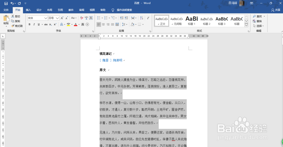
Task: Expand the styles gallery more arrow
Action: [x=246, y=25]
